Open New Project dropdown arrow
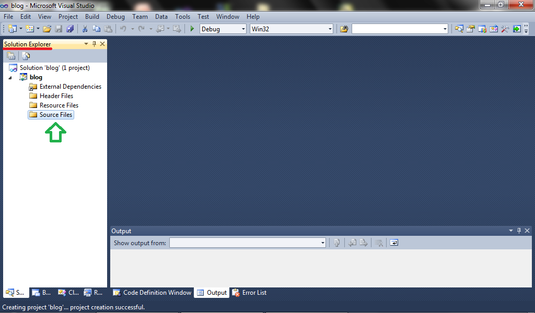Viewport: 535px width, 313px height. [20, 29]
